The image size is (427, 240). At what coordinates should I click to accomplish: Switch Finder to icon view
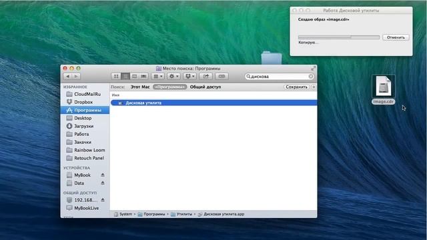(116, 77)
